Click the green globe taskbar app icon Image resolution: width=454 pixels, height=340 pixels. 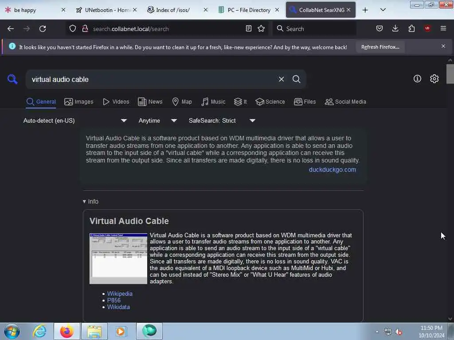click(x=149, y=331)
